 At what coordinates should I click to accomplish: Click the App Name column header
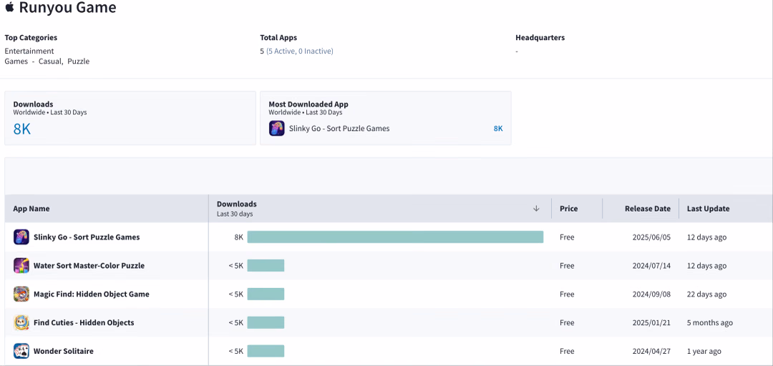click(x=31, y=208)
